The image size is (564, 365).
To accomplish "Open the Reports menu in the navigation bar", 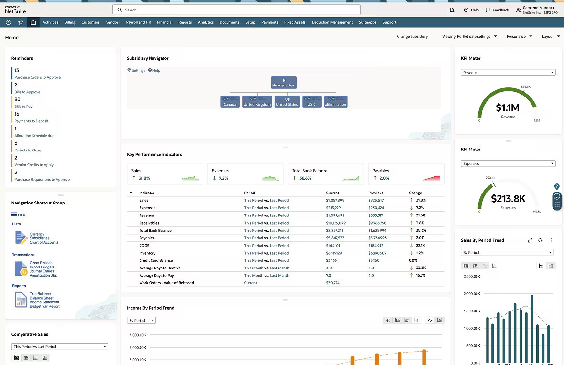I will (x=185, y=22).
